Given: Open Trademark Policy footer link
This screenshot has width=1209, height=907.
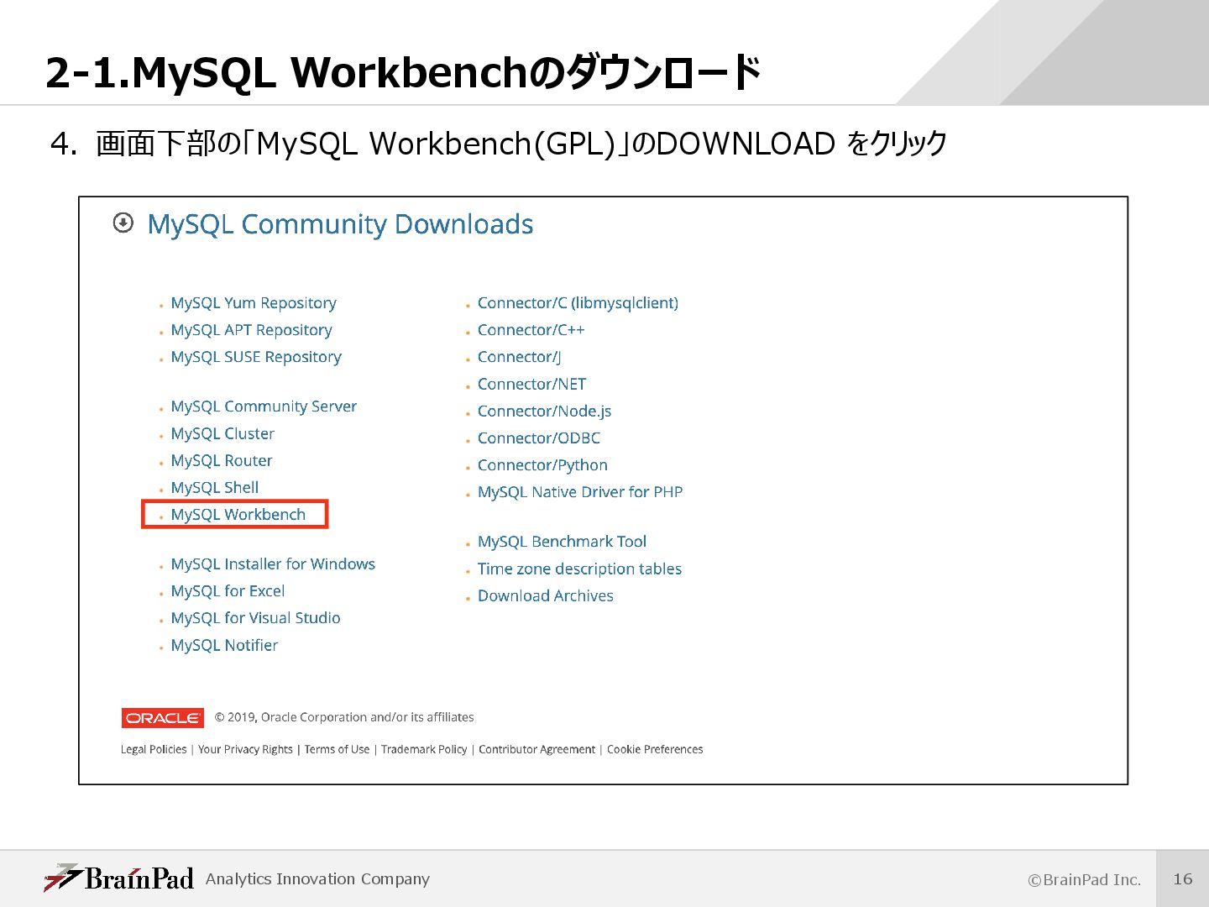Looking at the screenshot, I should (x=424, y=749).
